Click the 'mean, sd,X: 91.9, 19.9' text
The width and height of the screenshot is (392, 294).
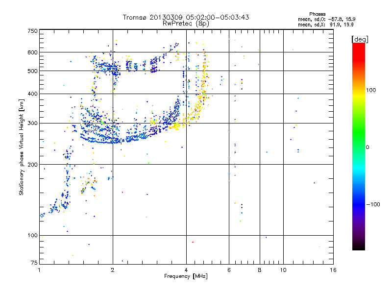[x=325, y=25]
